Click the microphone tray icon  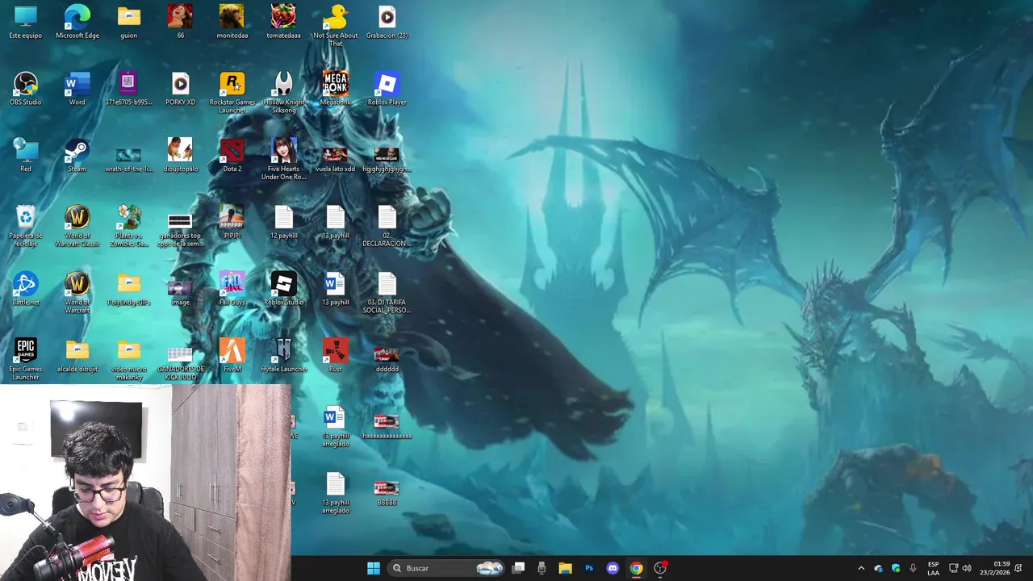pyautogui.click(x=913, y=568)
